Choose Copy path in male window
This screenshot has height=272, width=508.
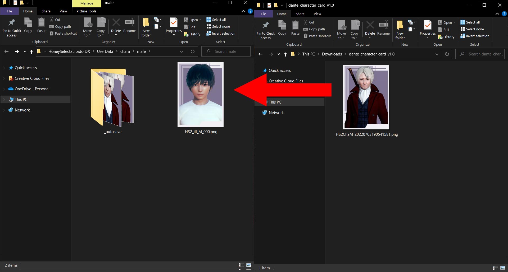pyautogui.click(x=60, y=26)
